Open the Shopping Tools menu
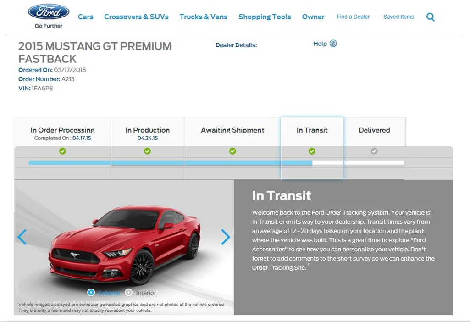 click(x=265, y=17)
